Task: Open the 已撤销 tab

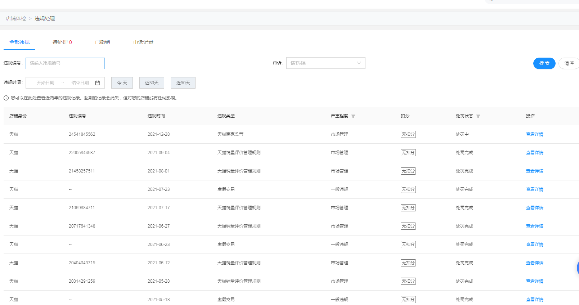Action: click(103, 42)
